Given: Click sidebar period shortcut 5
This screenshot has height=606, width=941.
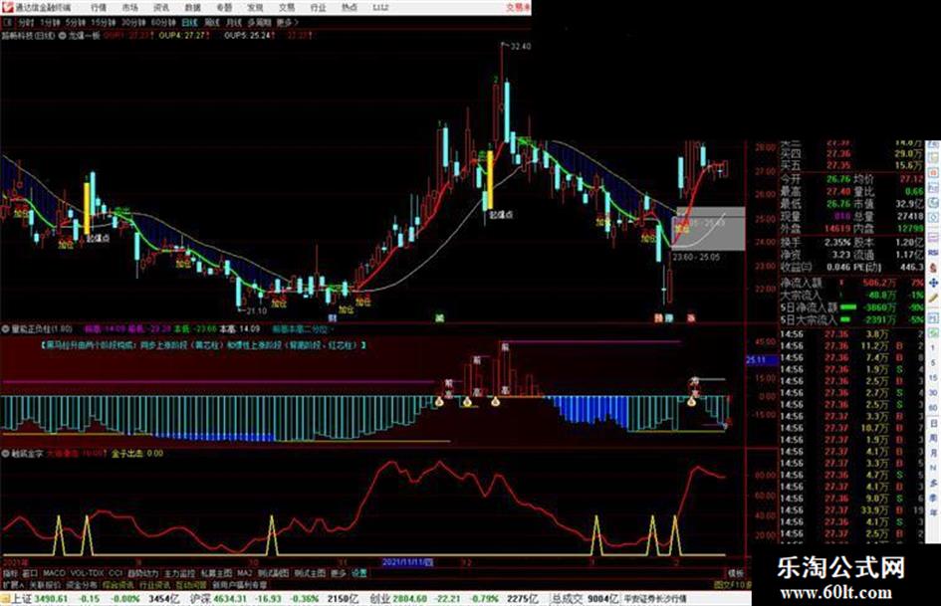Looking at the screenshot, I should click(933, 363).
